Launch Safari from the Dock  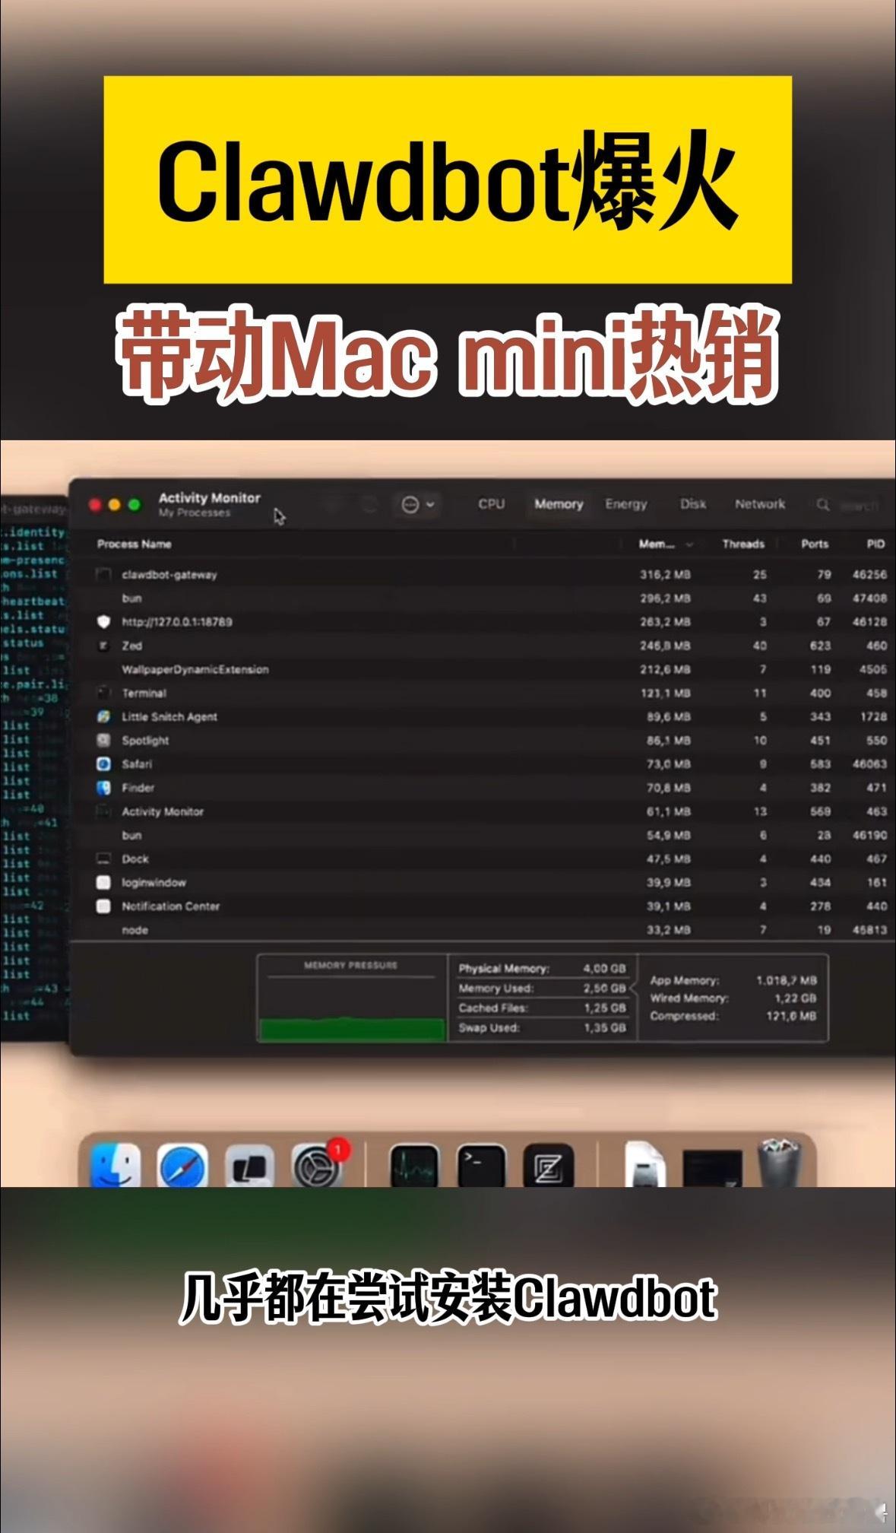pyautogui.click(x=182, y=1165)
